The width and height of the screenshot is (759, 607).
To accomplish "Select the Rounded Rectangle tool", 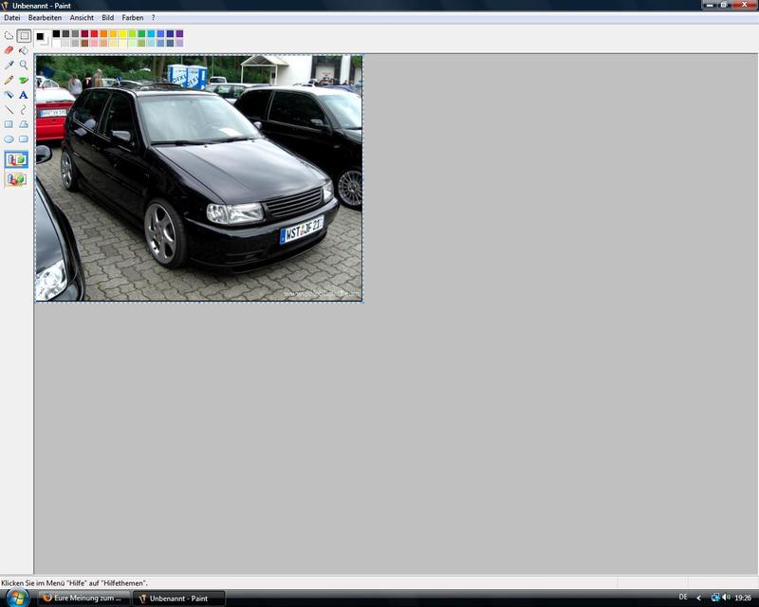I will pos(23,139).
